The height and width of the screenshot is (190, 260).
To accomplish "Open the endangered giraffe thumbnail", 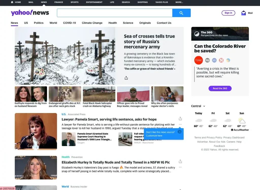I will click(x=65, y=94).
